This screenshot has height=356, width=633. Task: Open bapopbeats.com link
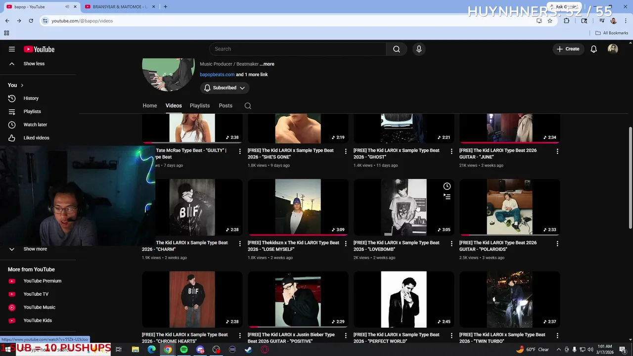click(217, 75)
